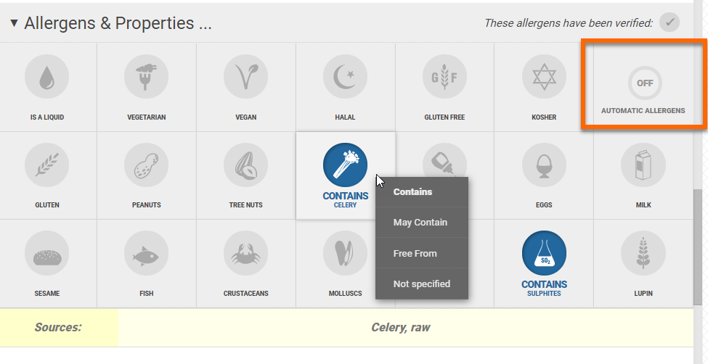The image size is (708, 364).
Task: Collapse the Allergens & Properties section
Action: point(14,23)
